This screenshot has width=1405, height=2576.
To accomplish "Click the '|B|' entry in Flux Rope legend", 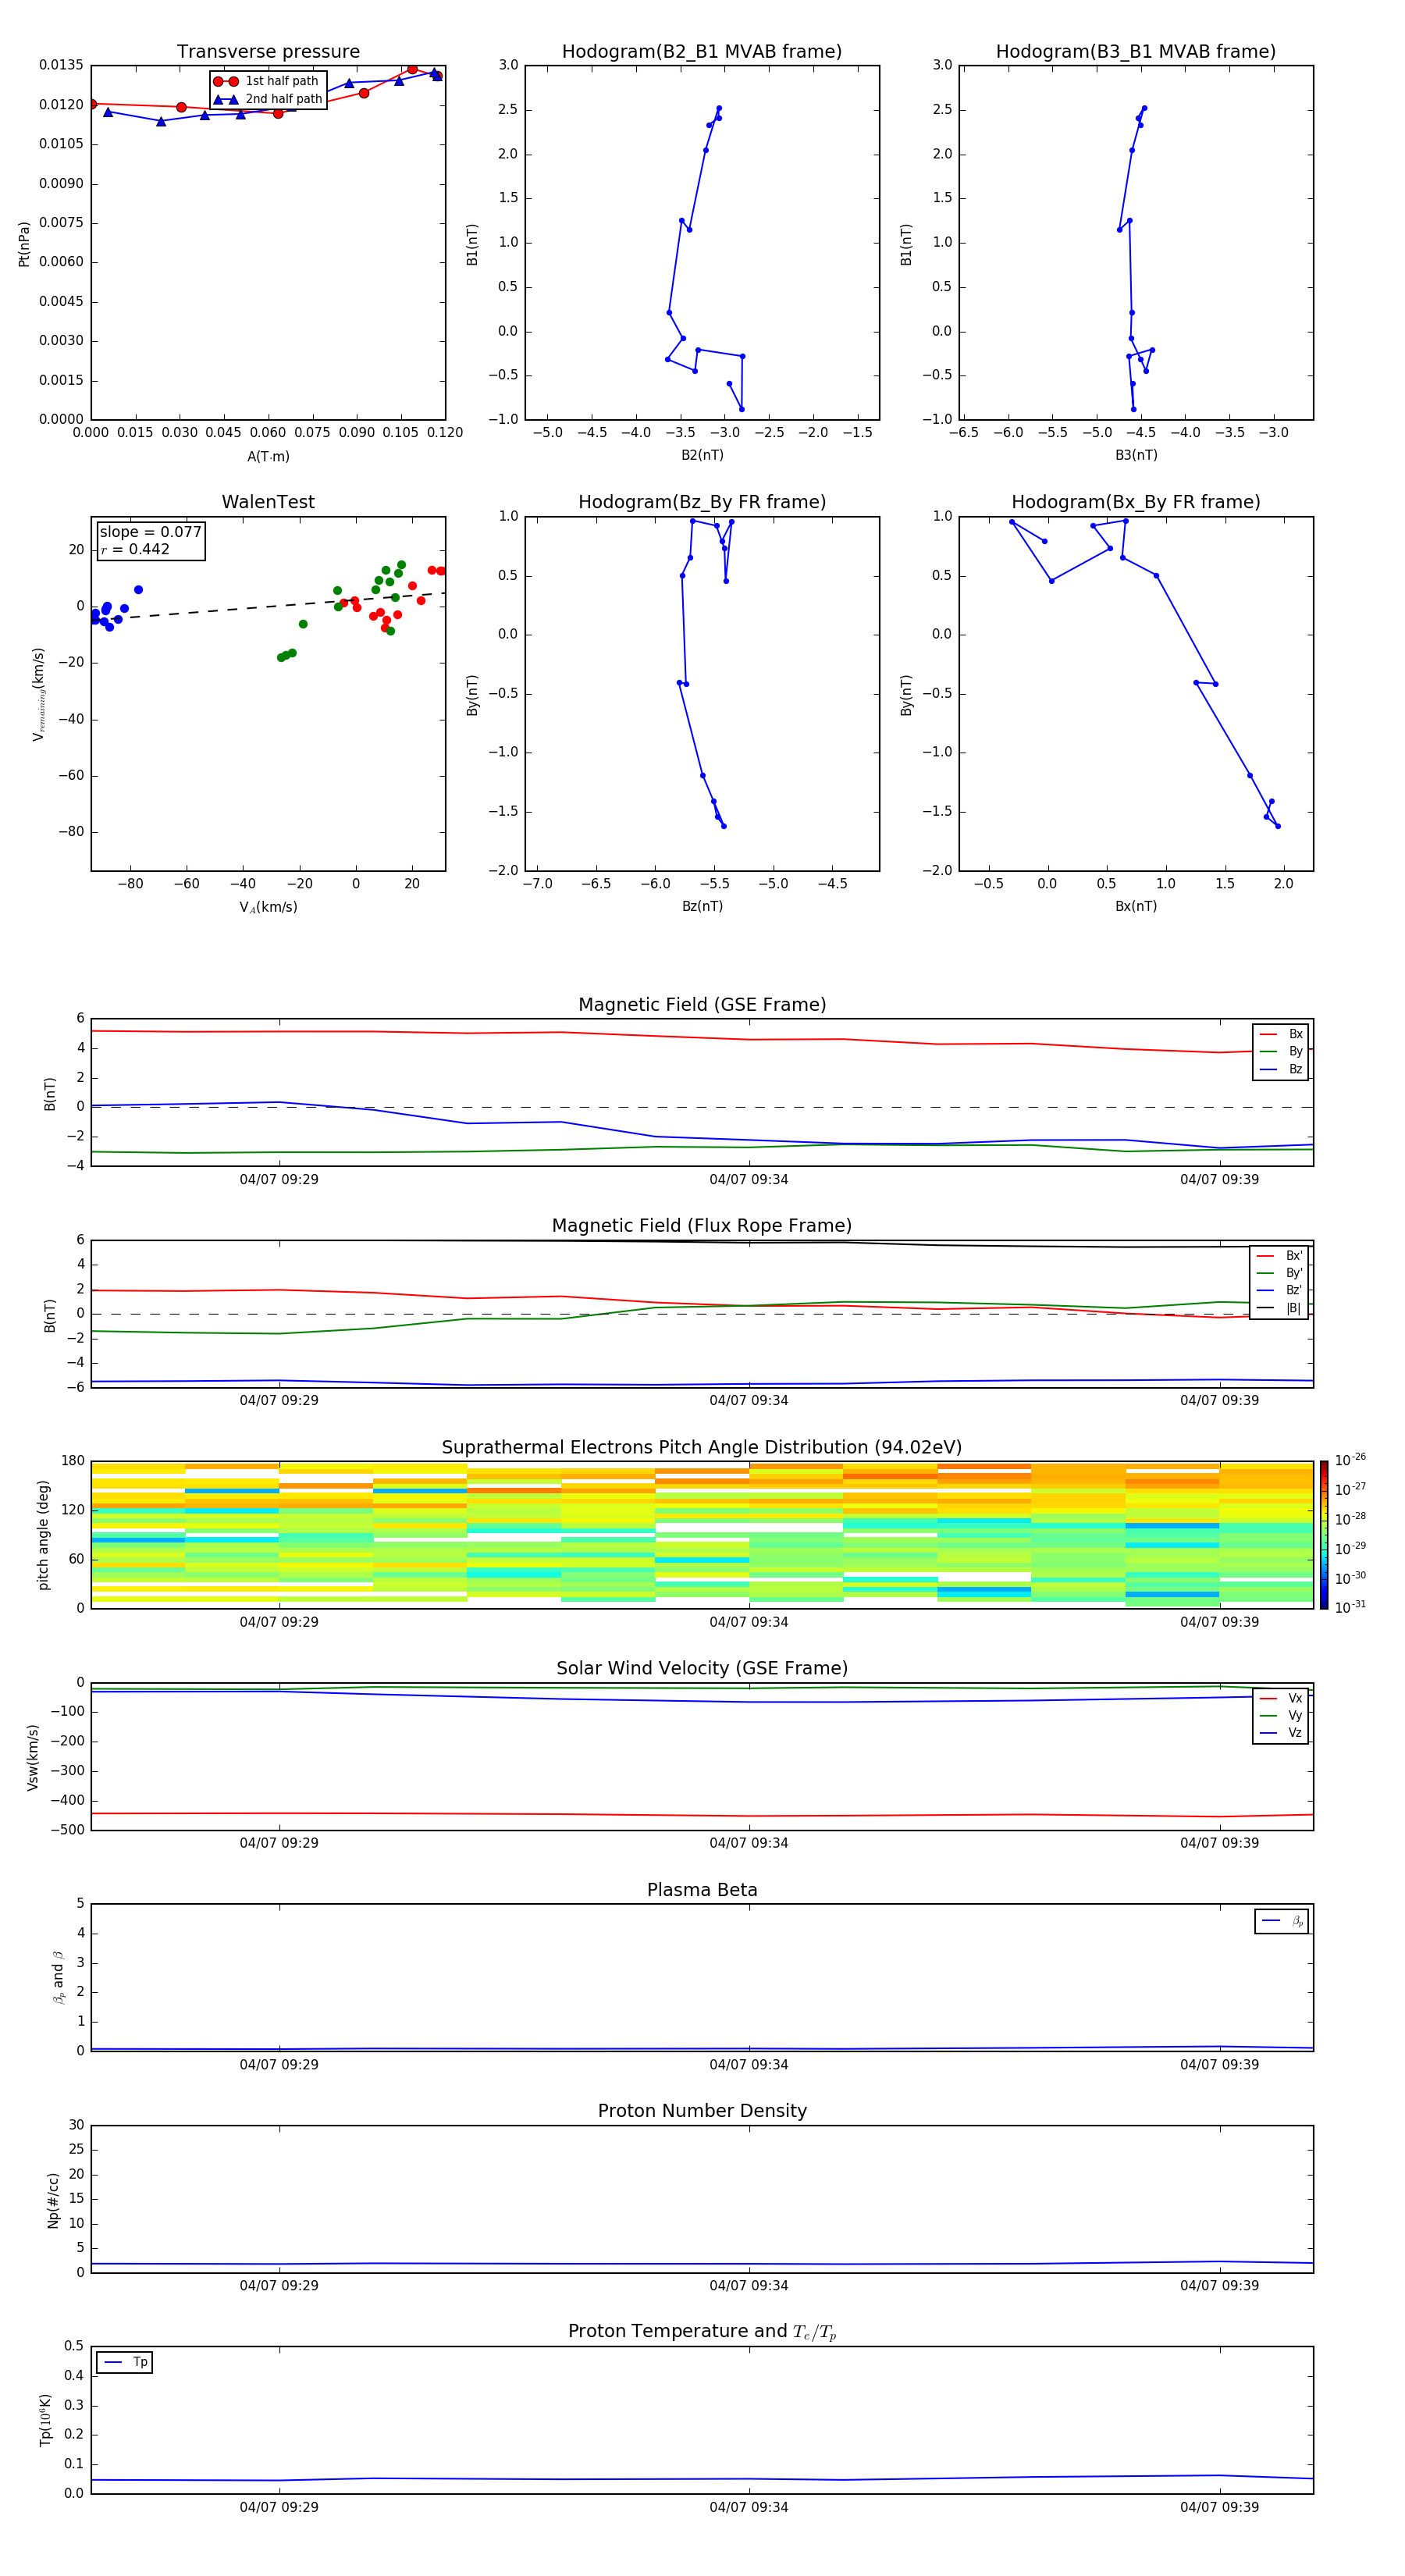I will click(x=1280, y=1308).
